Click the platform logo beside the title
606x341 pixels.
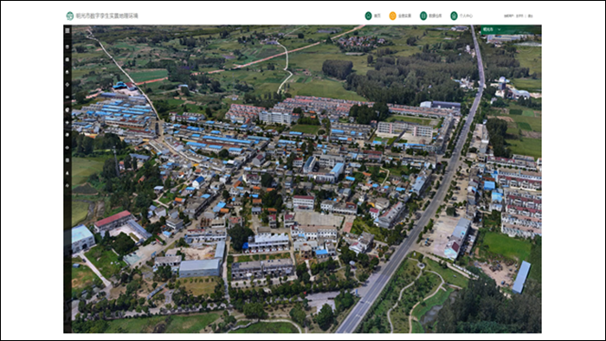69,16
